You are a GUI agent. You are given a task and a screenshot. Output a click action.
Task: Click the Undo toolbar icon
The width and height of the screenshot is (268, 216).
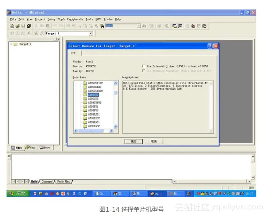[55, 26]
